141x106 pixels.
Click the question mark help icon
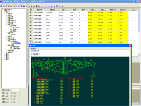(60, 6)
